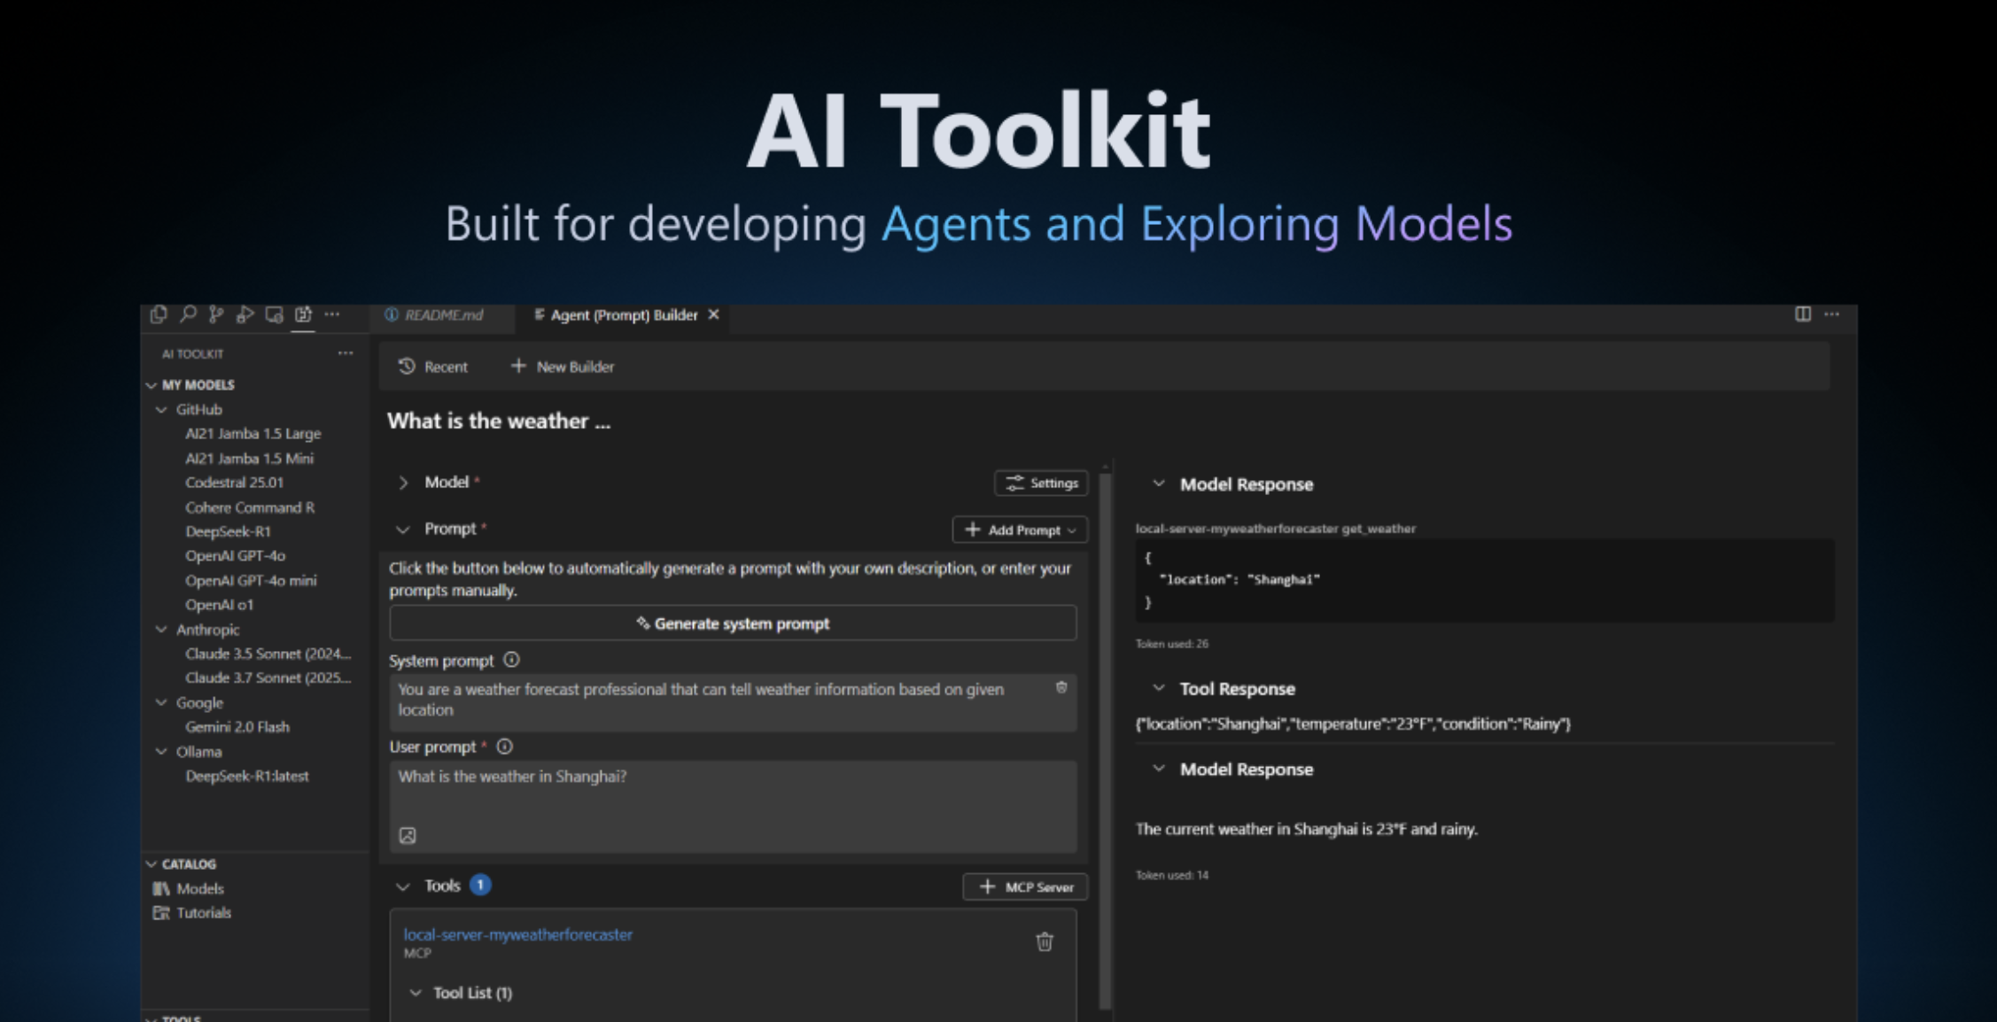Close the Agent (Prompt) Builder tab

coord(713,314)
